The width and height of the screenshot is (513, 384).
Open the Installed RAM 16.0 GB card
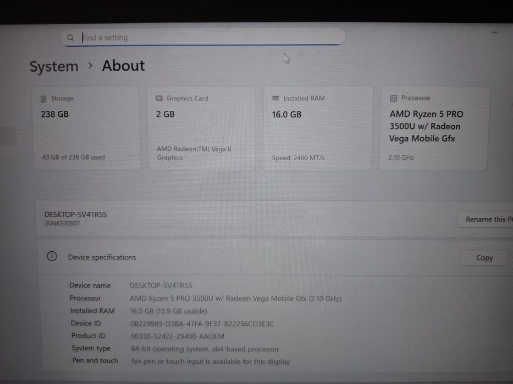click(x=317, y=128)
